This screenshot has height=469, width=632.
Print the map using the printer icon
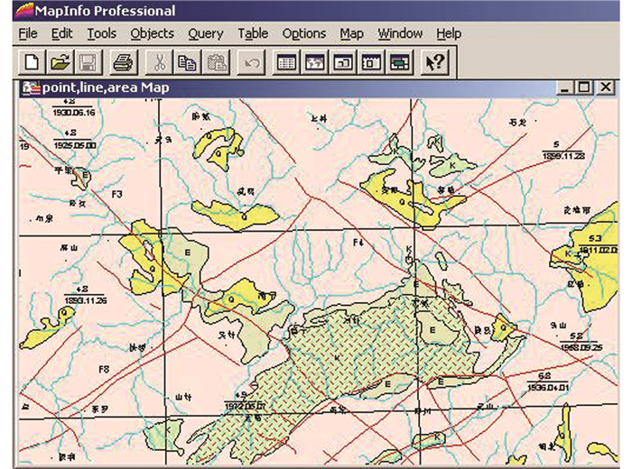[x=123, y=62]
